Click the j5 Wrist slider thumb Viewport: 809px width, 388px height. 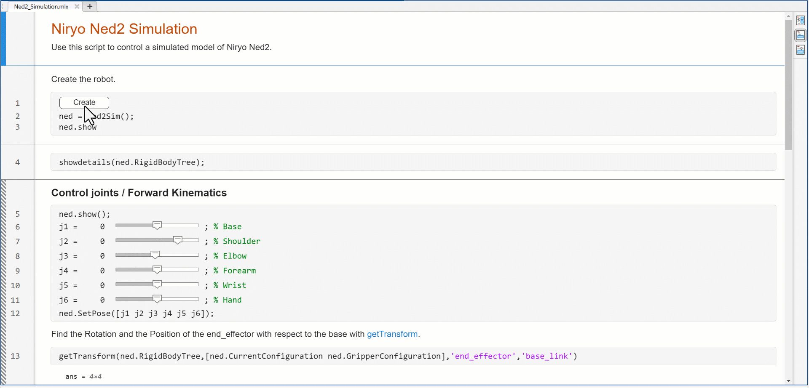coord(157,284)
